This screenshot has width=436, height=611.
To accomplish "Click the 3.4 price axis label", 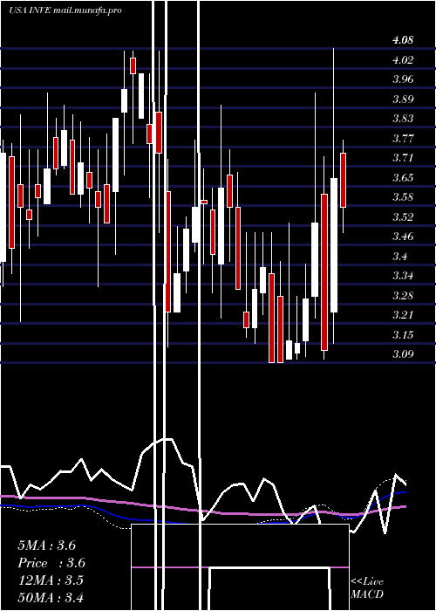I will click(400, 256).
